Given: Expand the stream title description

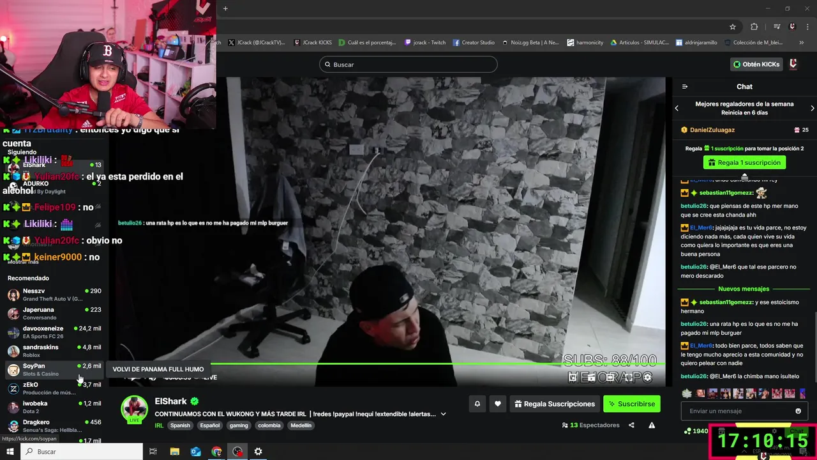Looking at the screenshot, I should click(x=443, y=414).
